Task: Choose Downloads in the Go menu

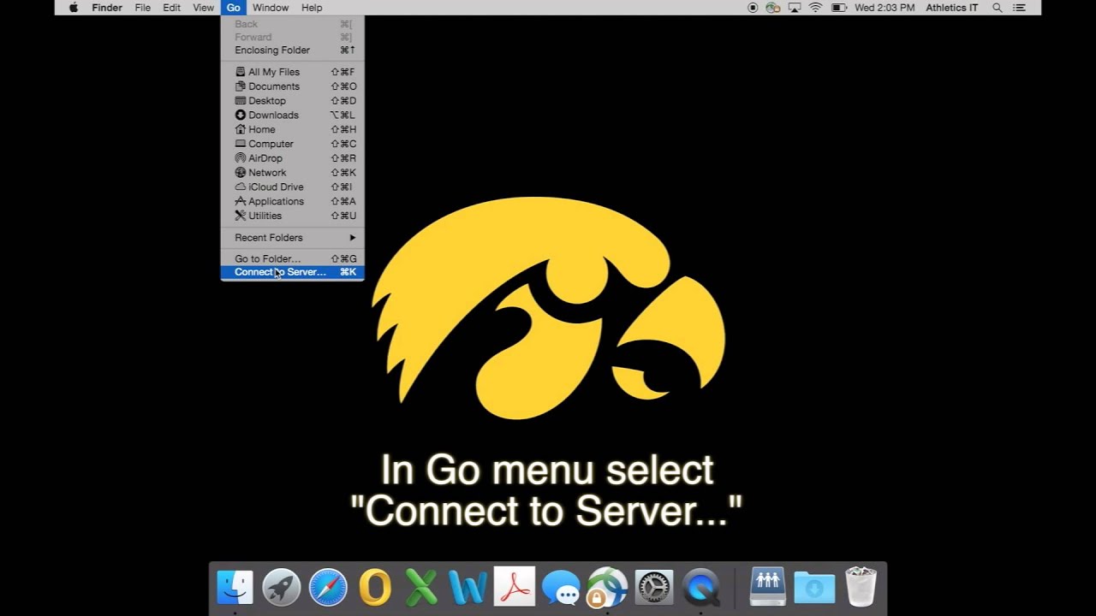Action: click(293, 115)
